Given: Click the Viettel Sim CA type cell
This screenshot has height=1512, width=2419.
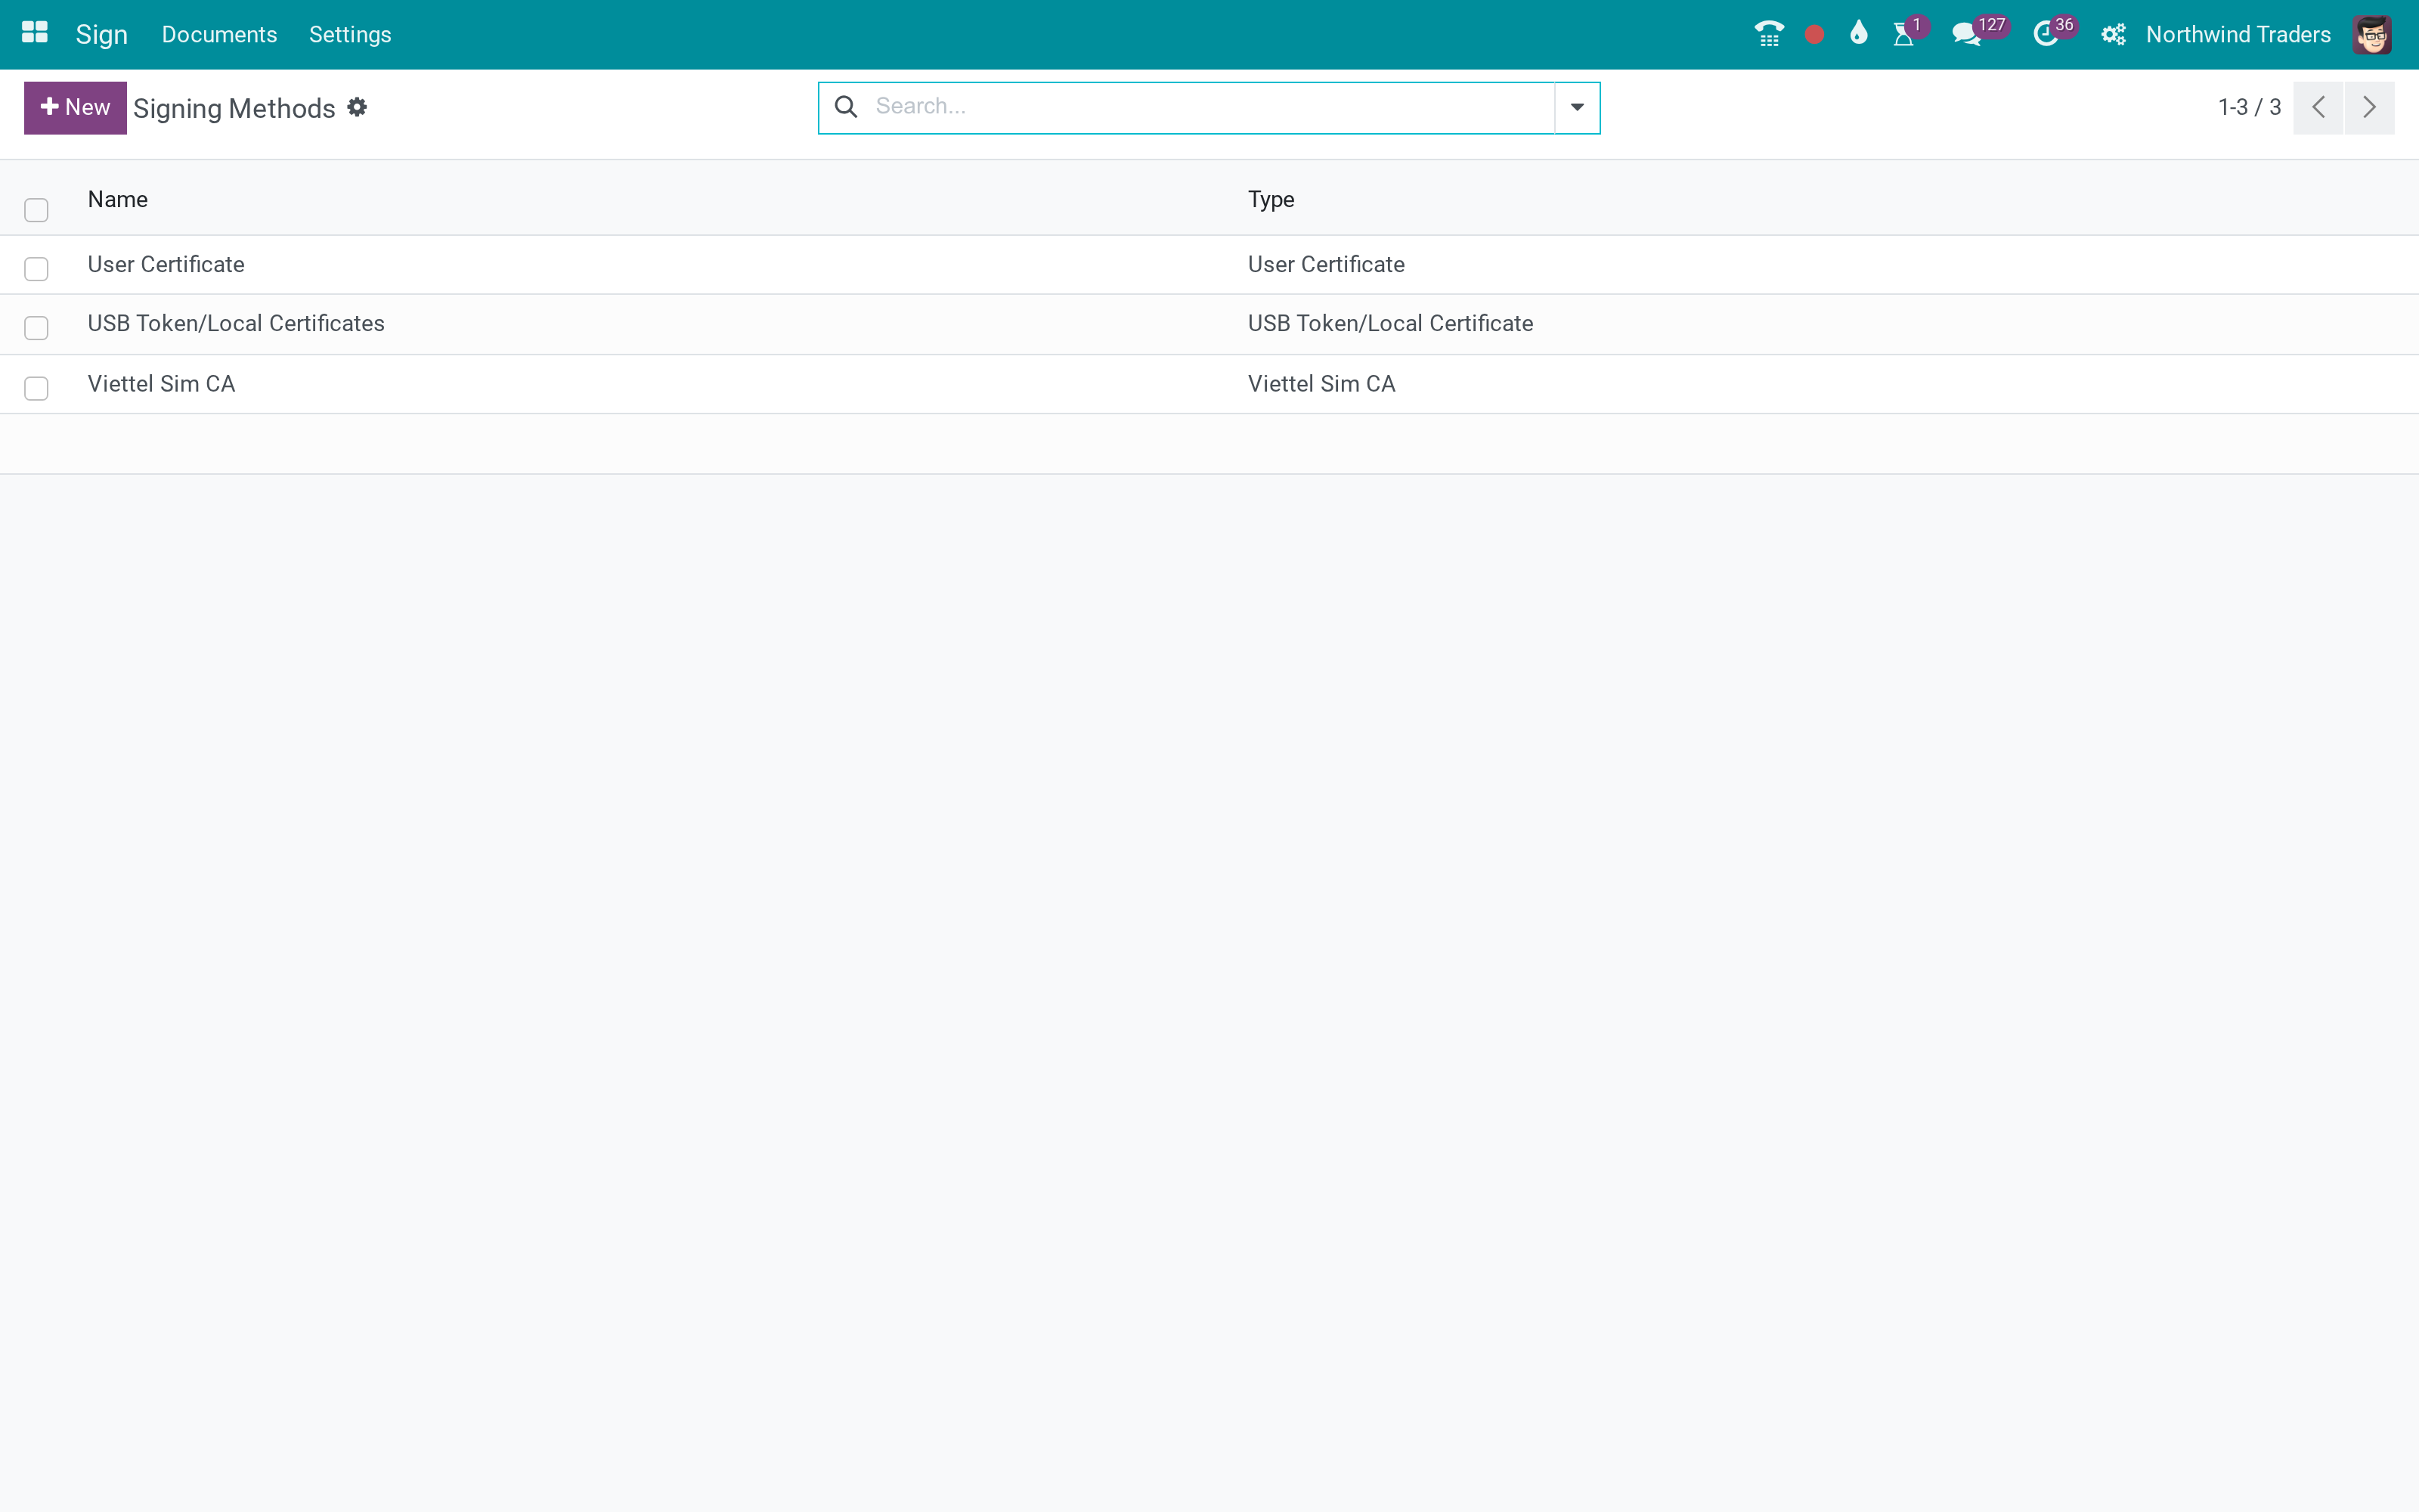Looking at the screenshot, I should (1321, 384).
